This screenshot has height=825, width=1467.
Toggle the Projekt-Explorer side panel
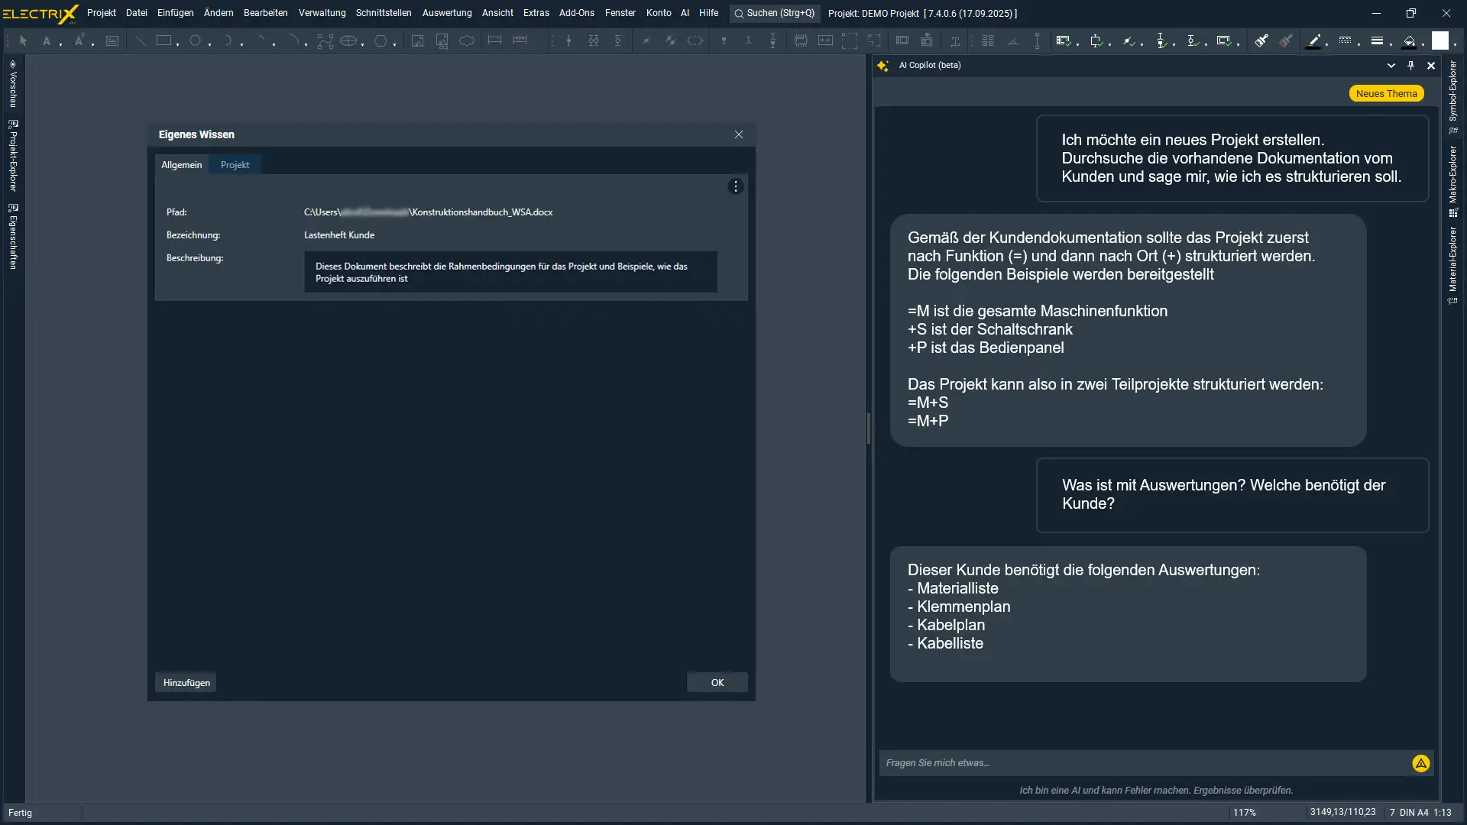coord(13,157)
